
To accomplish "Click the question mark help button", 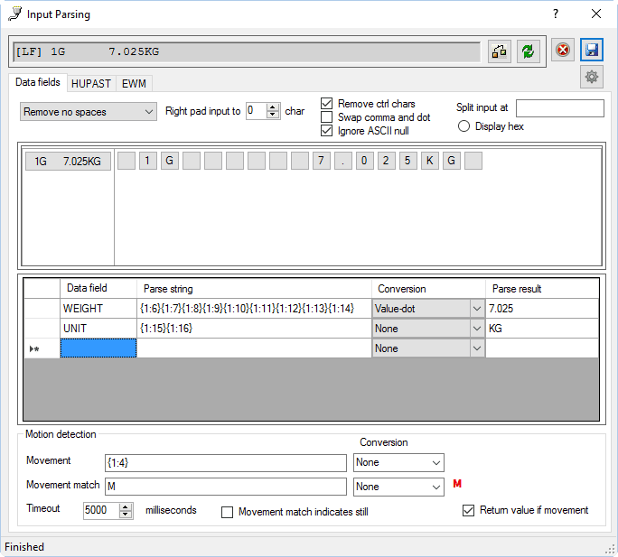I will (556, 14).
